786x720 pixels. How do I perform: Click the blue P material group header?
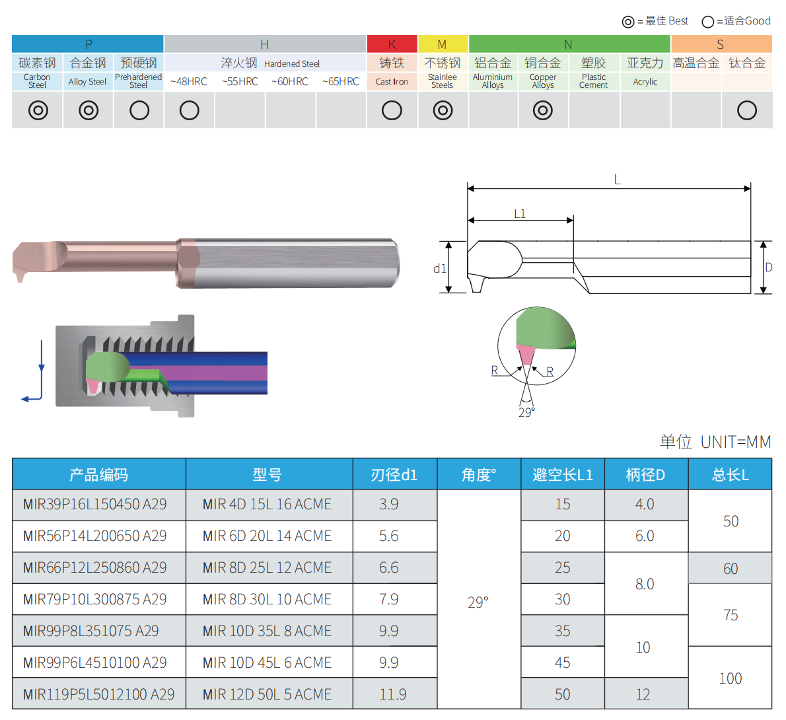[88, 44]
